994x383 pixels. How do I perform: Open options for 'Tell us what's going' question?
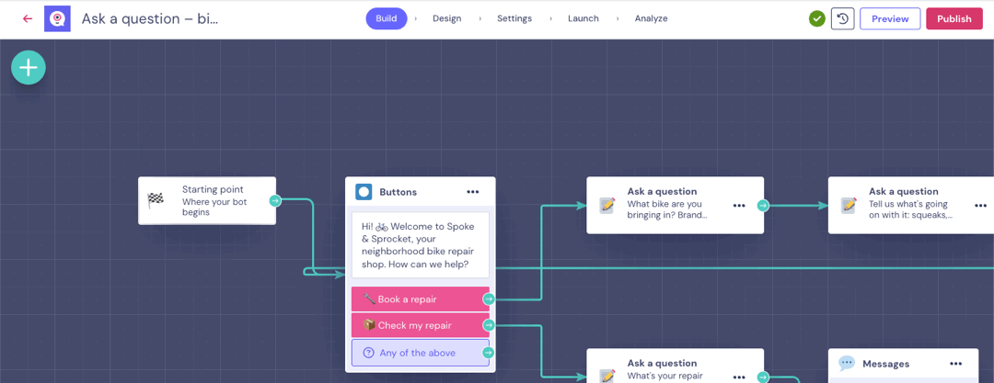coord(981,205)
